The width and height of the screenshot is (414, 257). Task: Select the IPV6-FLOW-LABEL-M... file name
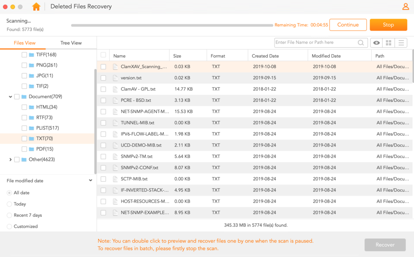point(144,134)
